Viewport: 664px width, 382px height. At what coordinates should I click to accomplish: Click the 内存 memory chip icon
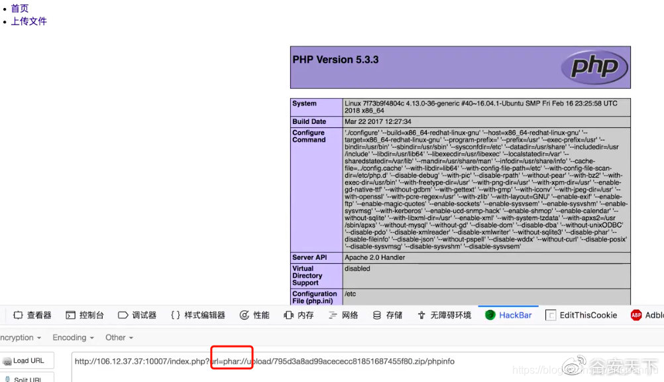click(x=288, y=315)
